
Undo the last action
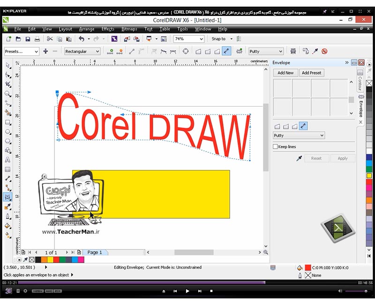[82, 39]
